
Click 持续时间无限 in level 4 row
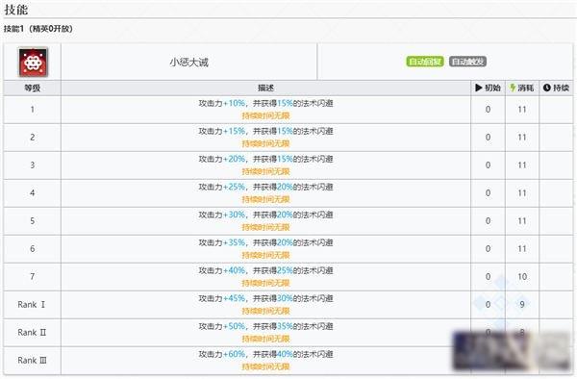click(265, 199)
